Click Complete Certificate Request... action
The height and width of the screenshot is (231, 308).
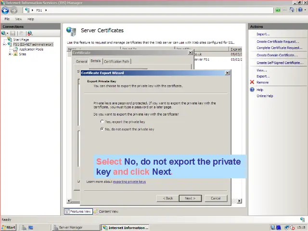point(280,48)
